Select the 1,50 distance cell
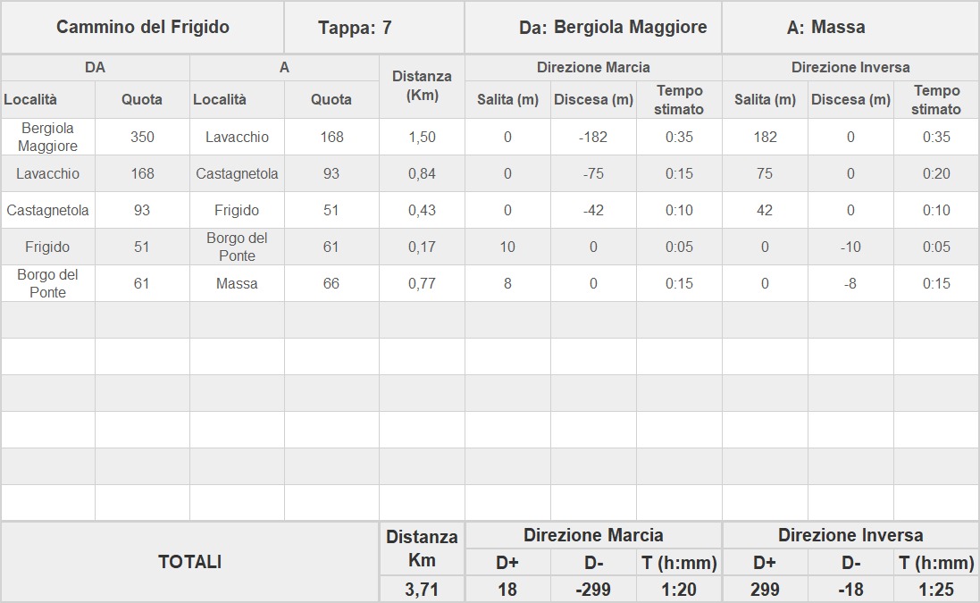 tap(422, 137)
